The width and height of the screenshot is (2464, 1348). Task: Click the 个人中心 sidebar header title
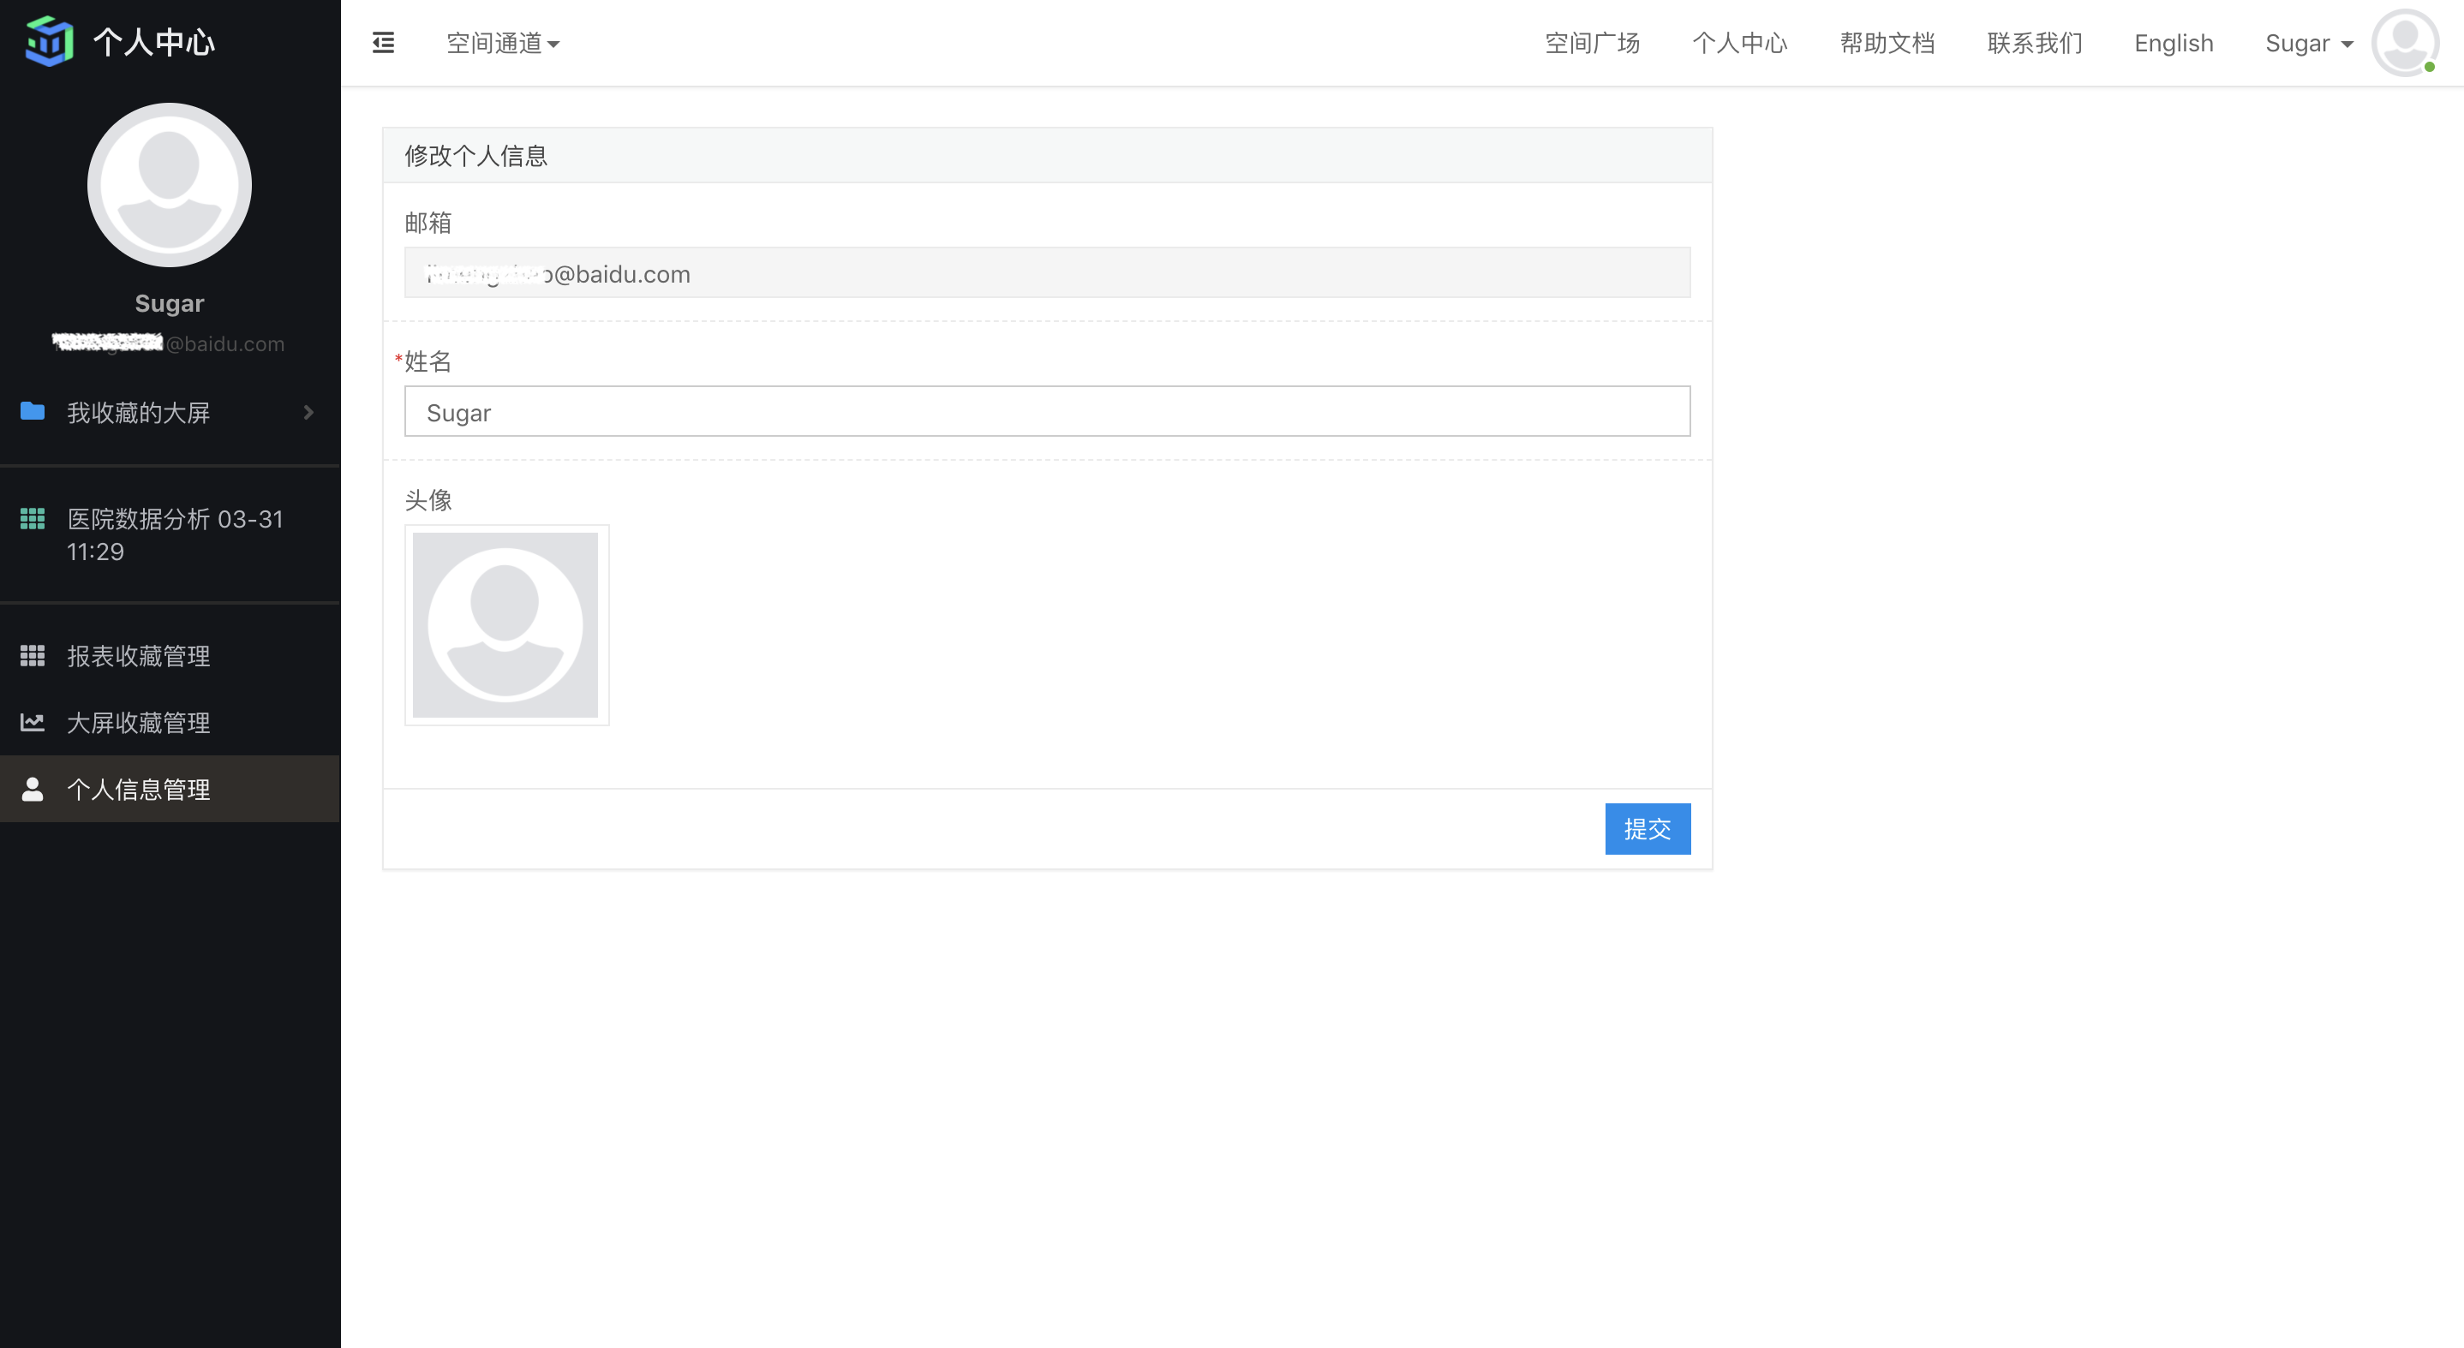click(154, 42)
